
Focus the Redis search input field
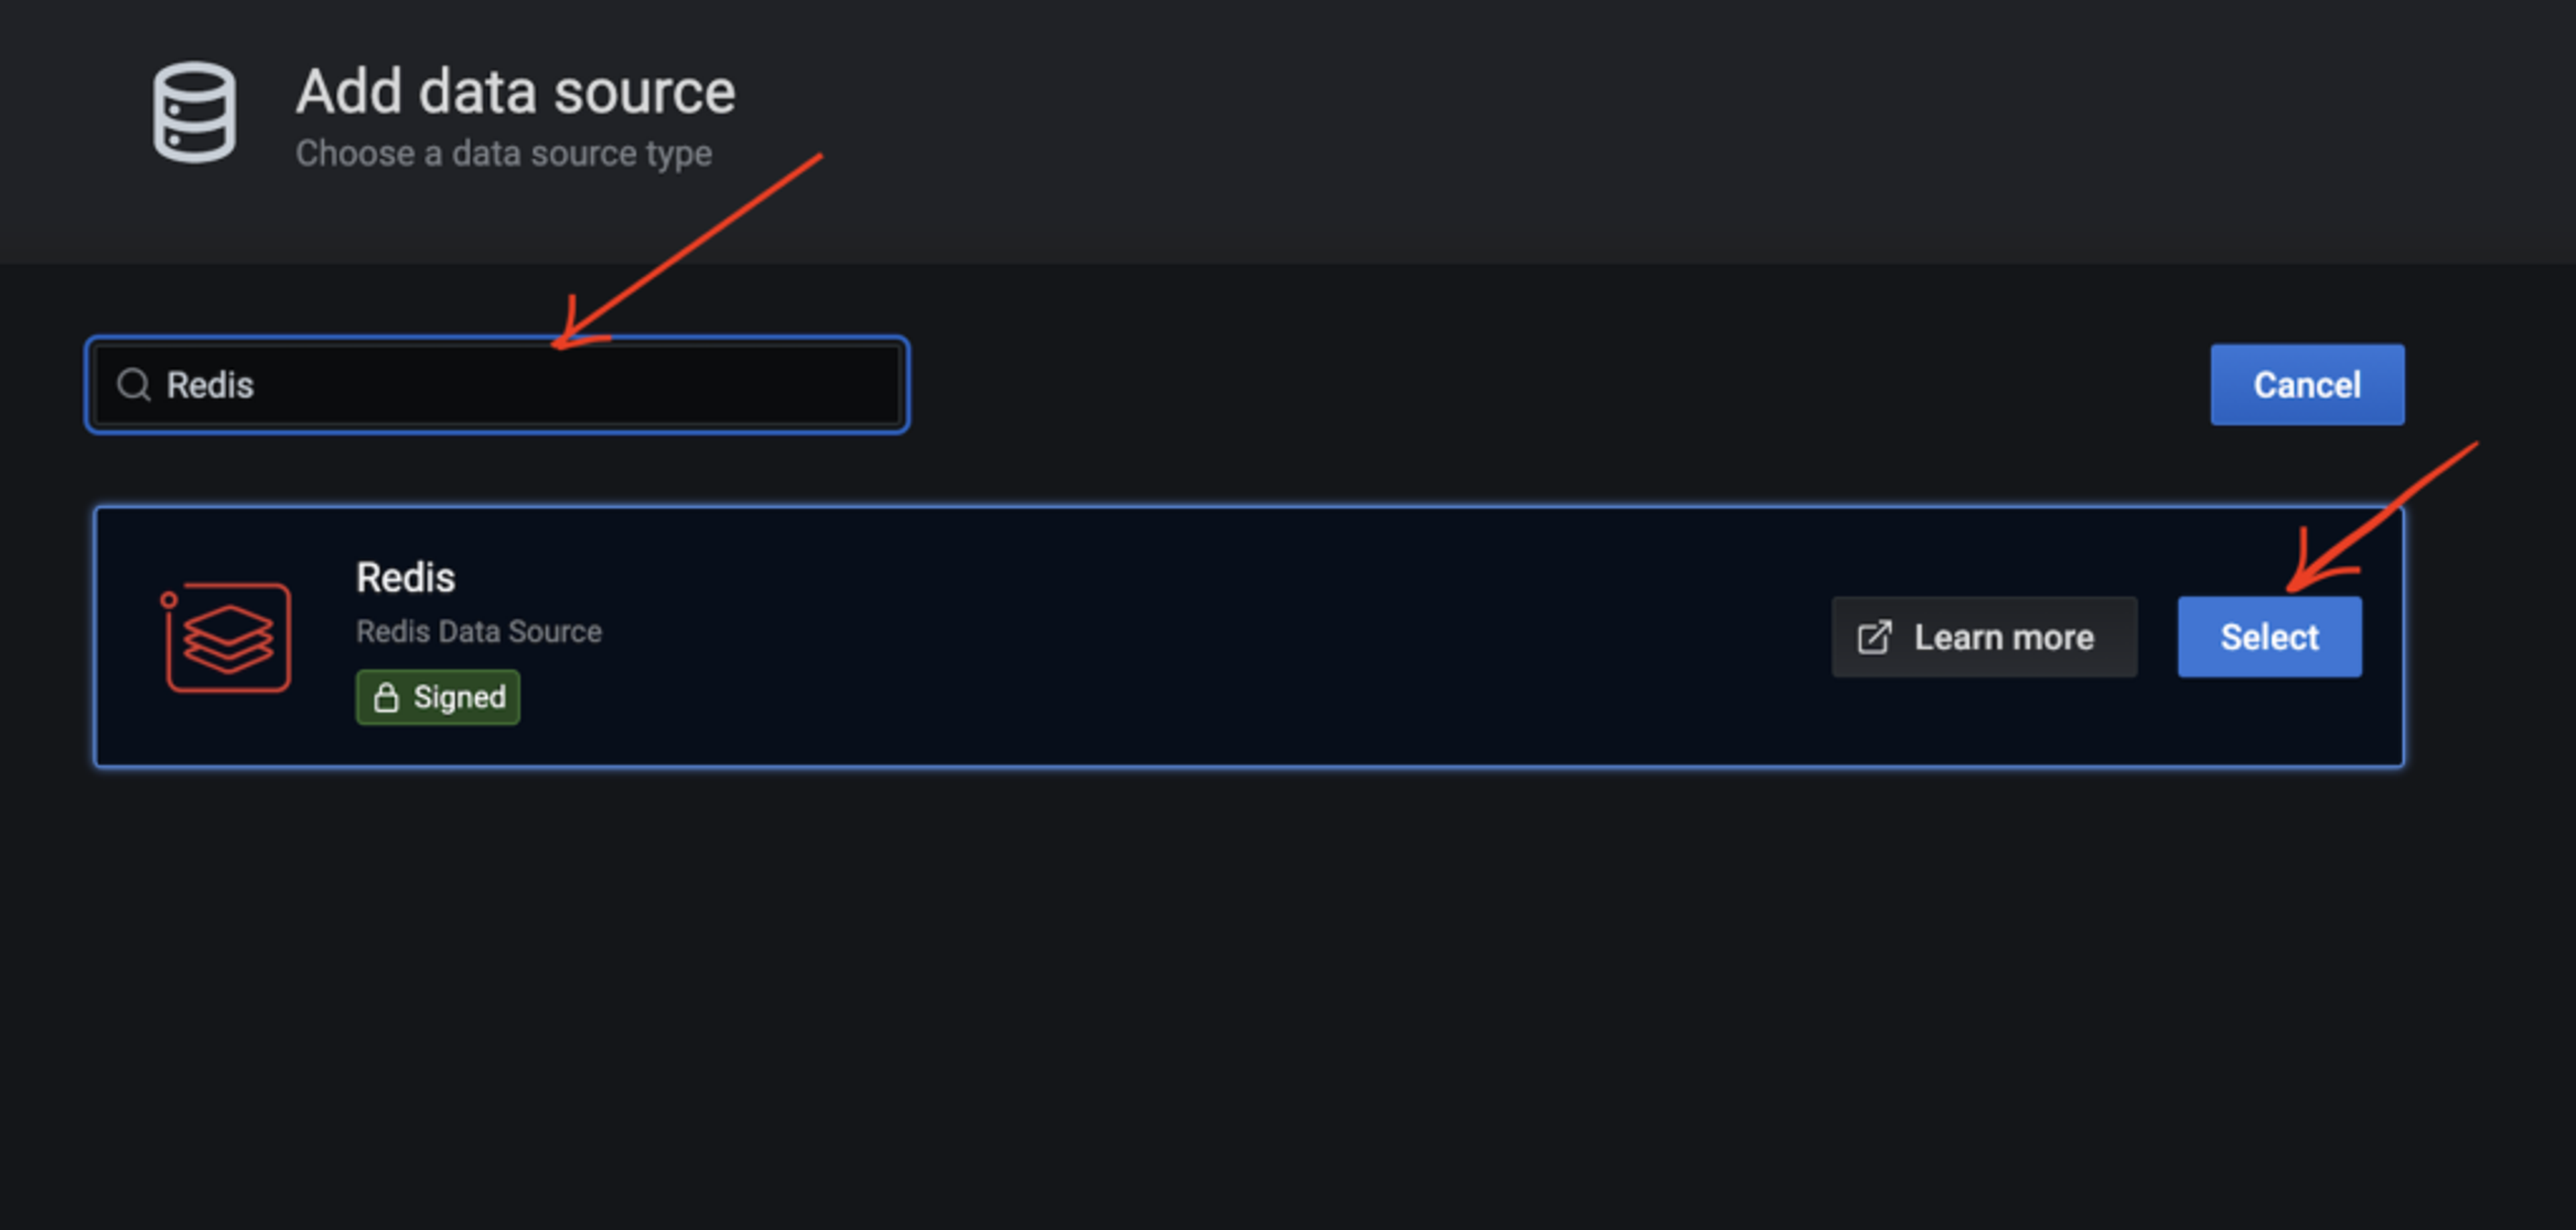(497, 385)
